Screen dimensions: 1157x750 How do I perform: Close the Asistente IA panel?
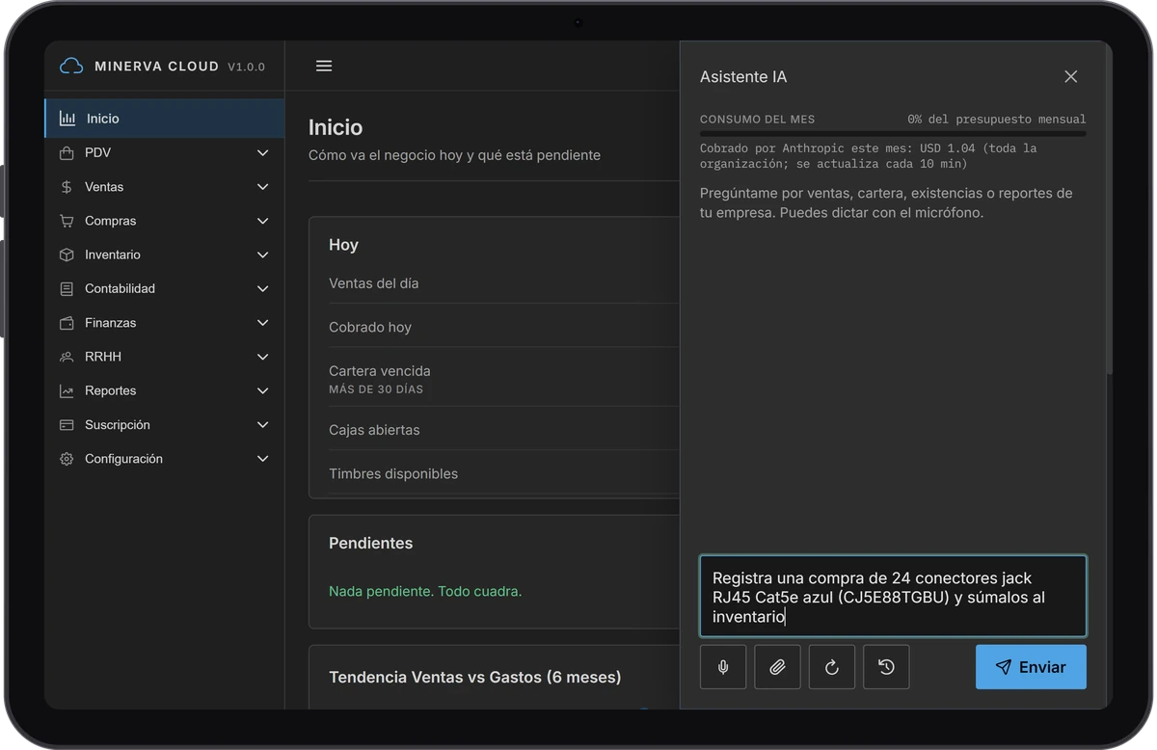[x=1070, y=77]
